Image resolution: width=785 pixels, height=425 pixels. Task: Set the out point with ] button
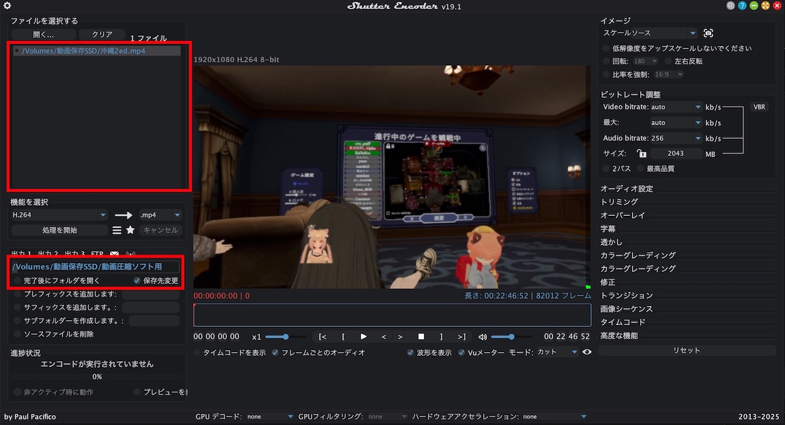click(x=441, y=337)
